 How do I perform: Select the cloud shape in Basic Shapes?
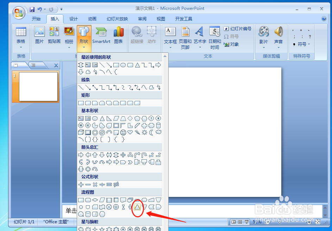click(x=158, y=133)
